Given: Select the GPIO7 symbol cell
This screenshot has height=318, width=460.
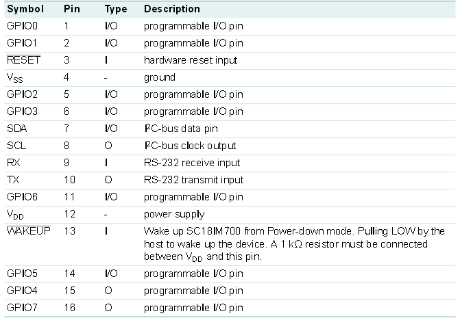Looking at the screenshot, I should [x=22, y=308].
